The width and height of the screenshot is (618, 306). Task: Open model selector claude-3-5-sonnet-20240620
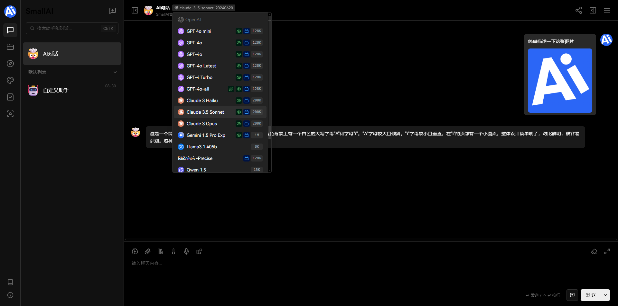(204, 8)
